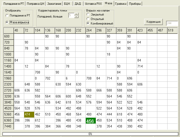The image size is (180, 137).
Task: Select cell 600 in row 3200
Action: [x=70, y=96]
